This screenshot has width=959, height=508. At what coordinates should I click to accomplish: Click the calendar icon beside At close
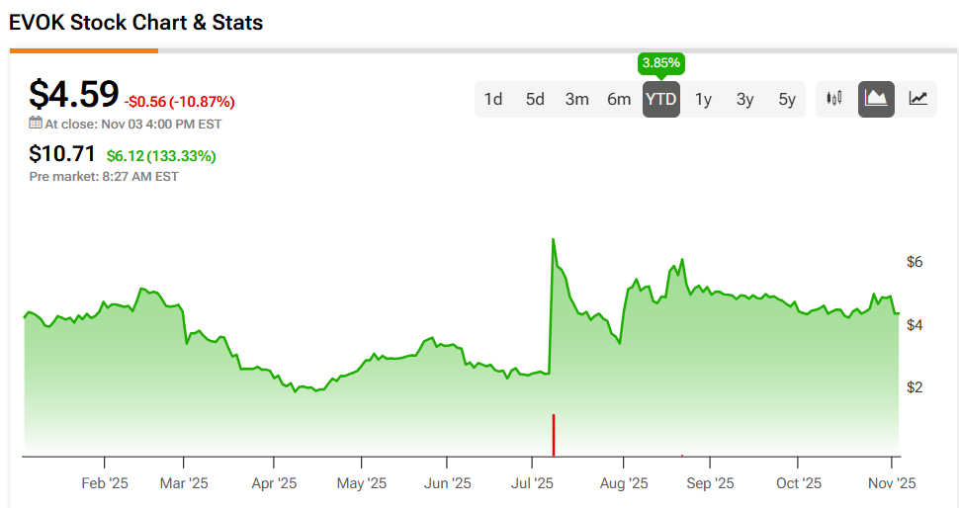36,124
